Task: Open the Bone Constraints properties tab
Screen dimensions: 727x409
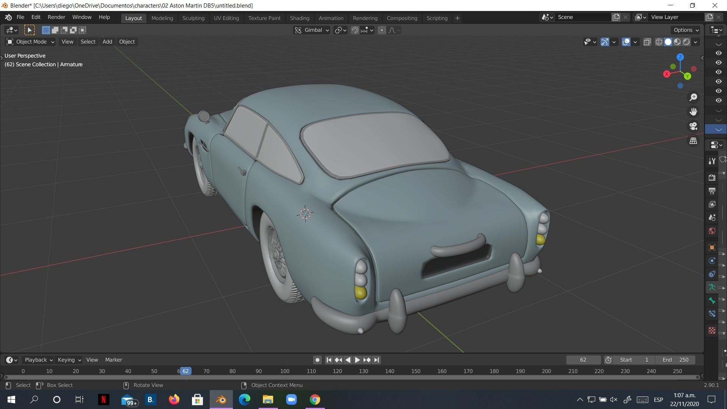Action: click(x=712, y=314)
